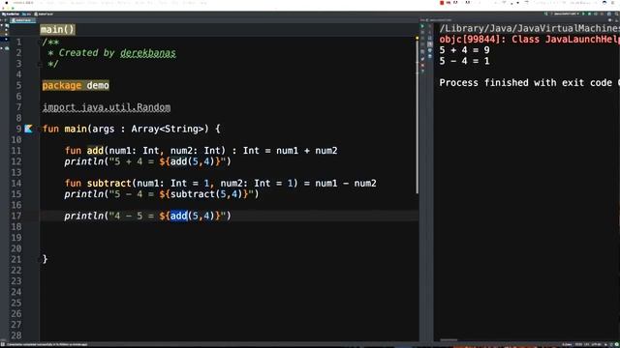Click the main() breadcrumb above the editor
The height and width of the screenshot is (348, 620).
click(57, 30)
